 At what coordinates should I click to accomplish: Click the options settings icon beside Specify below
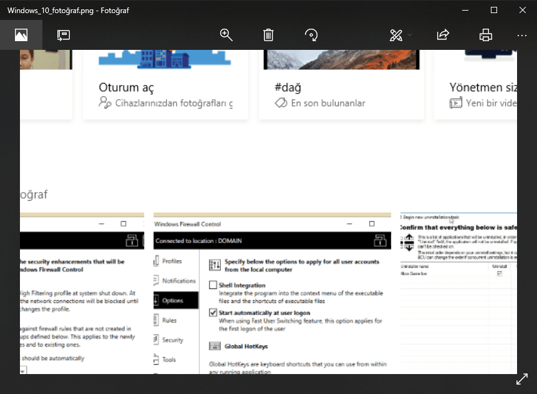215,264
